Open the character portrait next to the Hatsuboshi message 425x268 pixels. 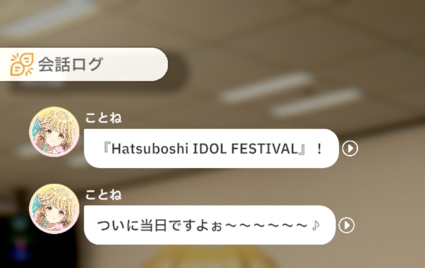click(54, 132)
